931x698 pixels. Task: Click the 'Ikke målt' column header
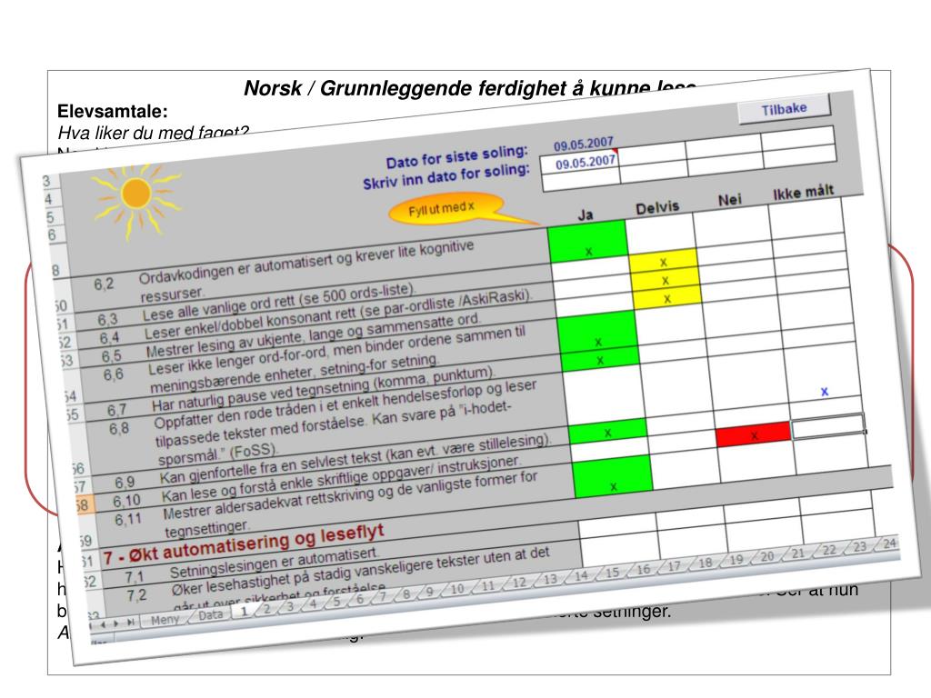tap(803, 193)
